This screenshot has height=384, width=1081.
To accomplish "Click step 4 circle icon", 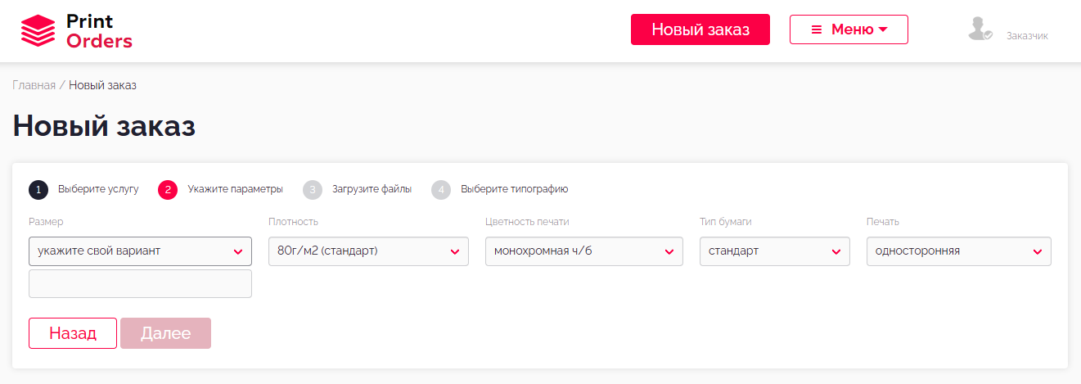I will (x=441, y=190).
